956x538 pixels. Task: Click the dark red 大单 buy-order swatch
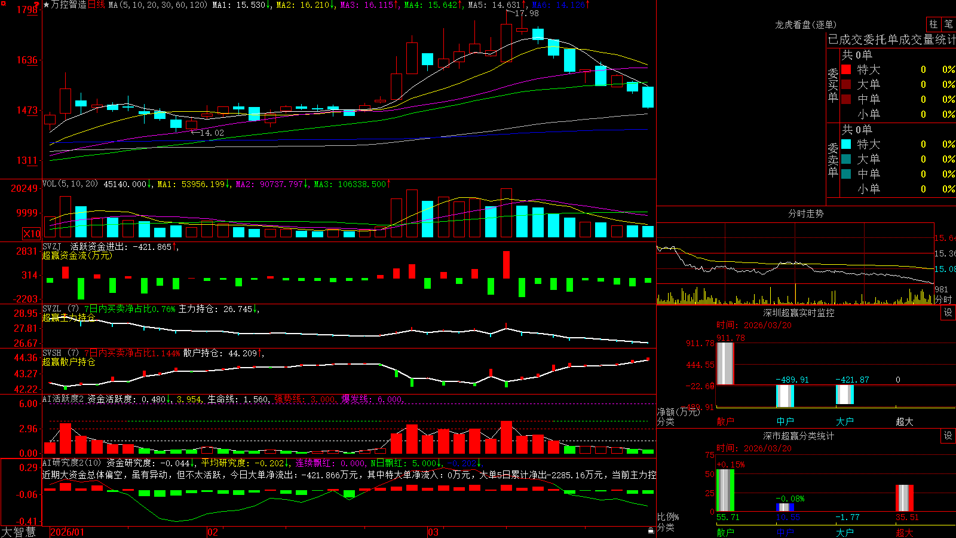click(x=846, y=84)
